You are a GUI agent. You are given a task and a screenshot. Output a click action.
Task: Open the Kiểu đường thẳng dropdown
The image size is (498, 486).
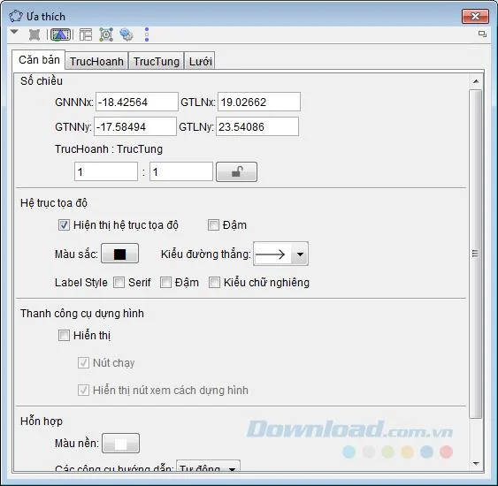pyautogui.click(x=280, y=254)
